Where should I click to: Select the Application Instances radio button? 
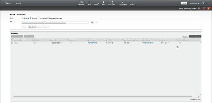tap(48, 18)
